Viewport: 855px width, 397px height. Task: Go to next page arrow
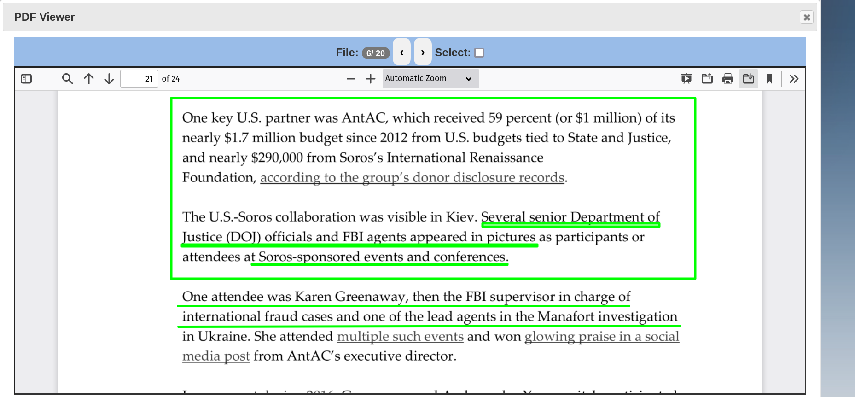(x=109, y=79)
